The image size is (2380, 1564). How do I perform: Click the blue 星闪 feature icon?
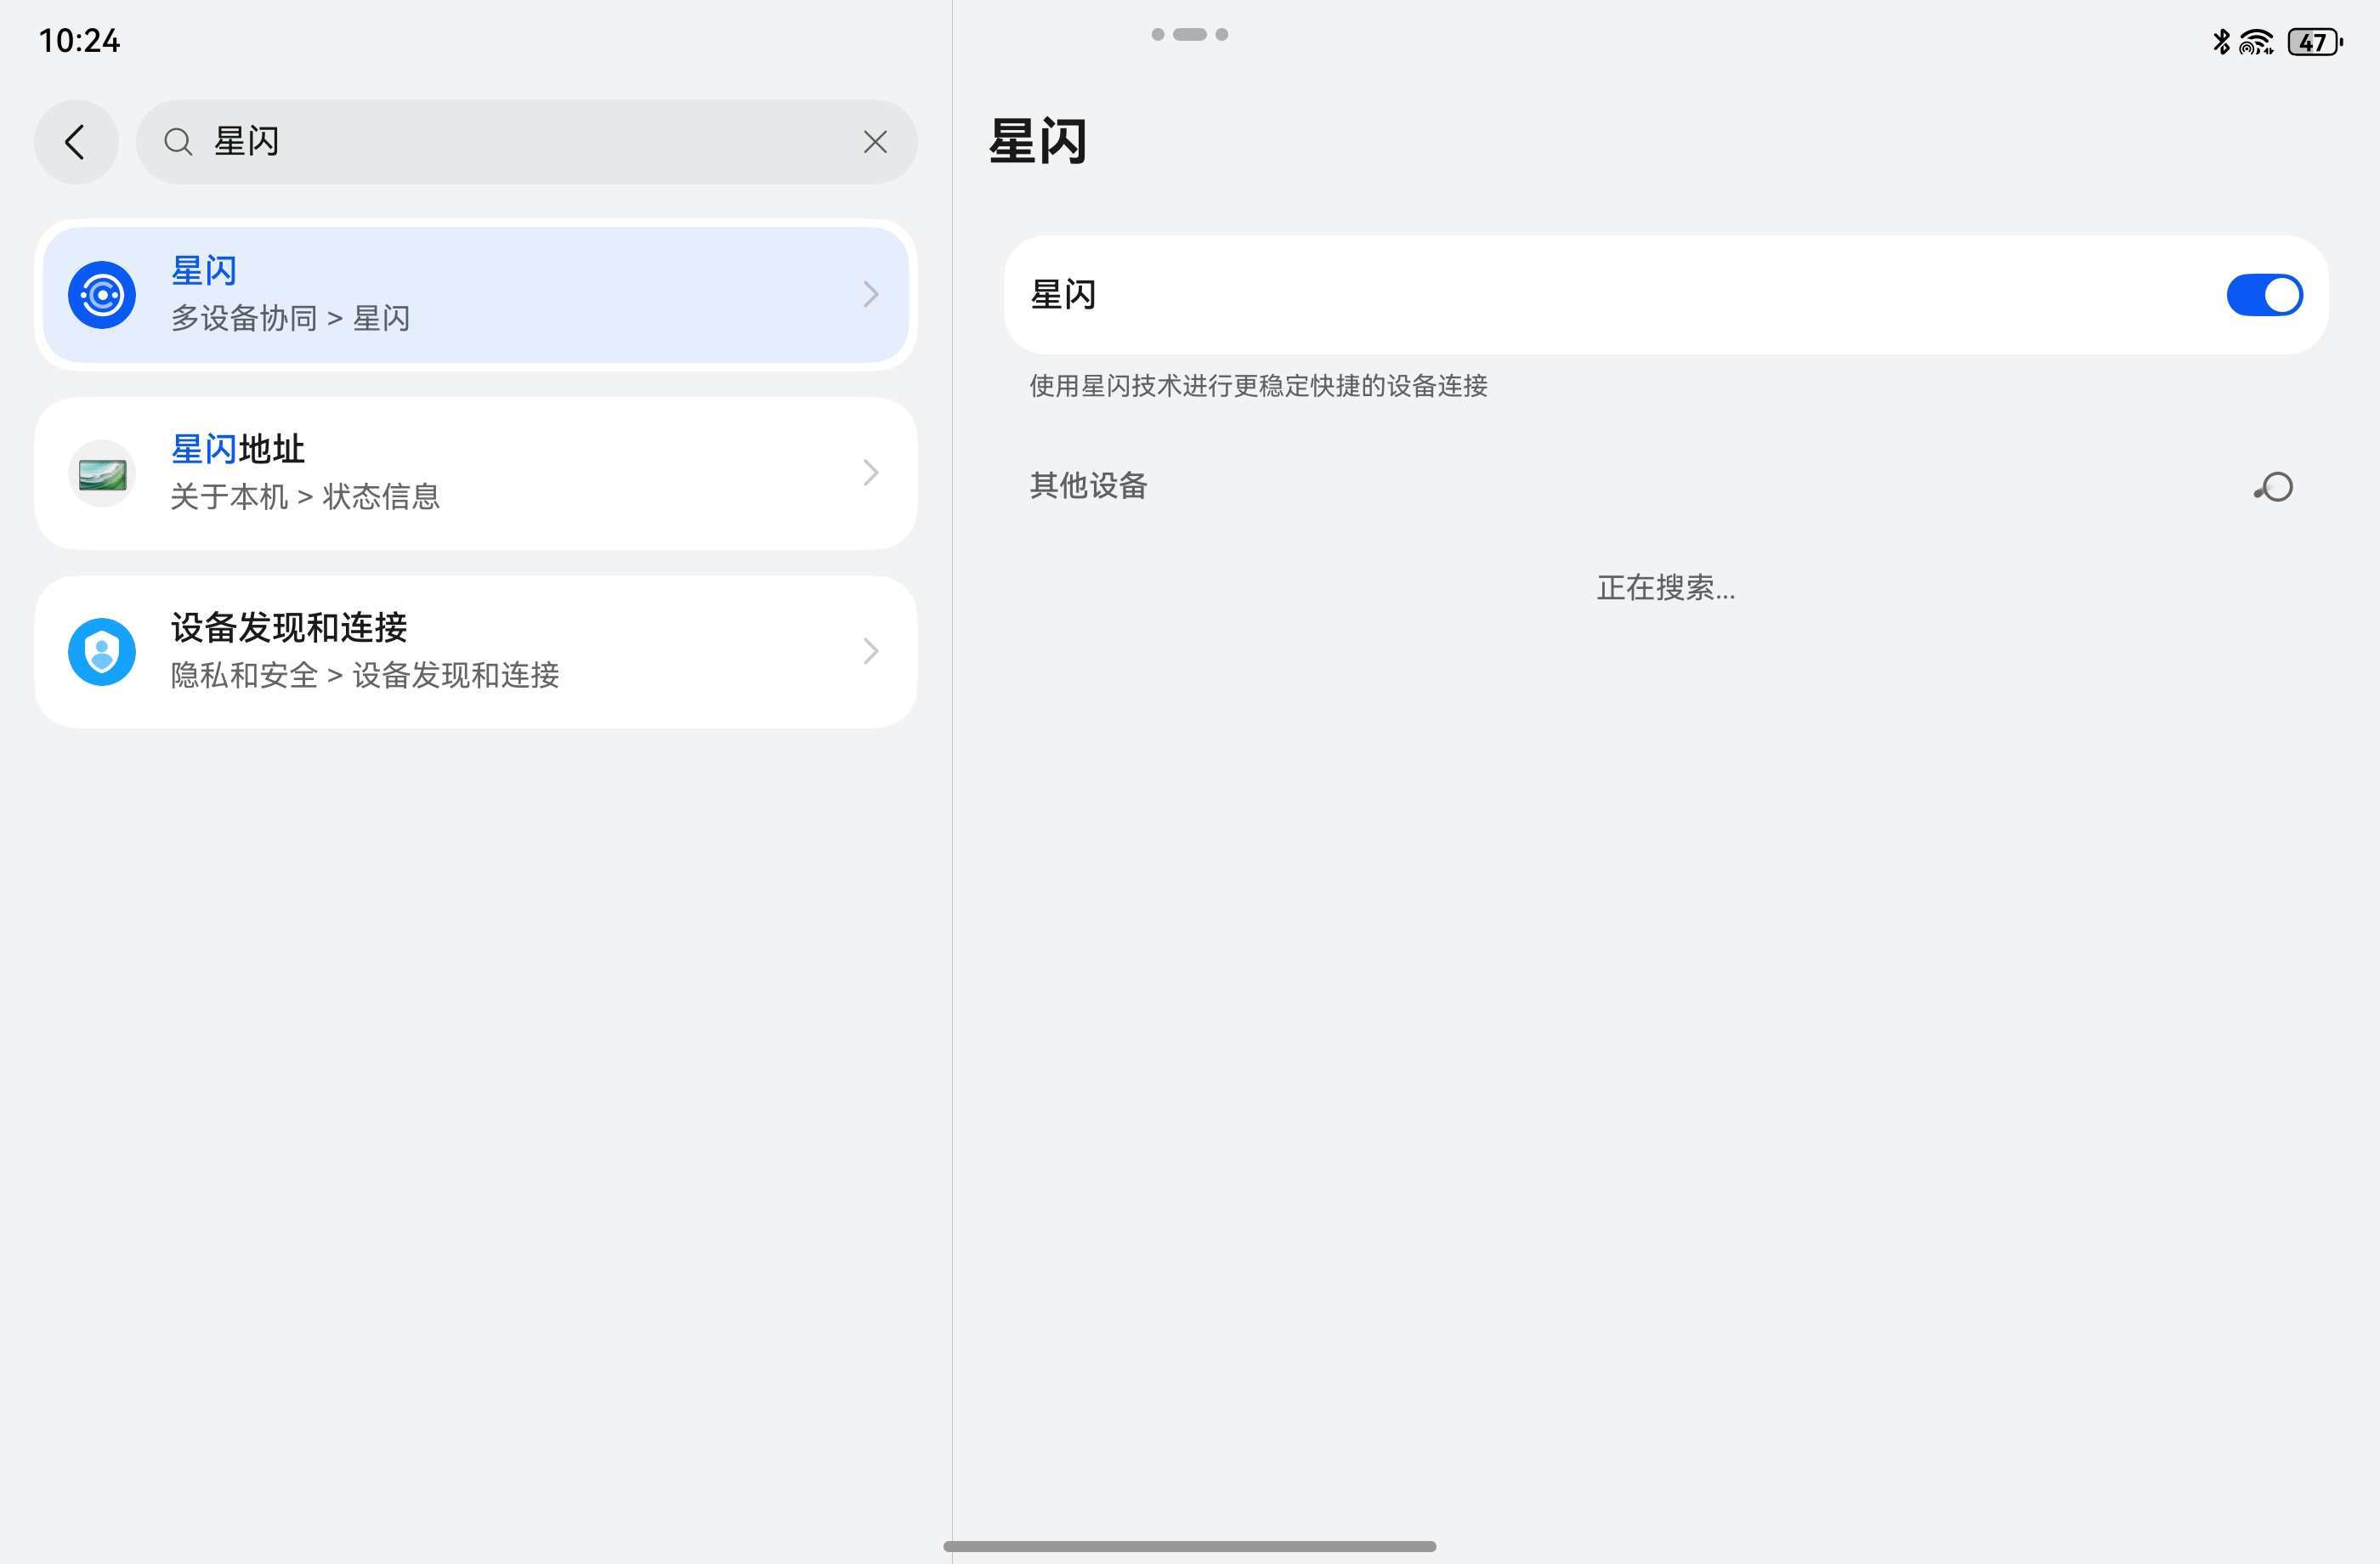101,293
